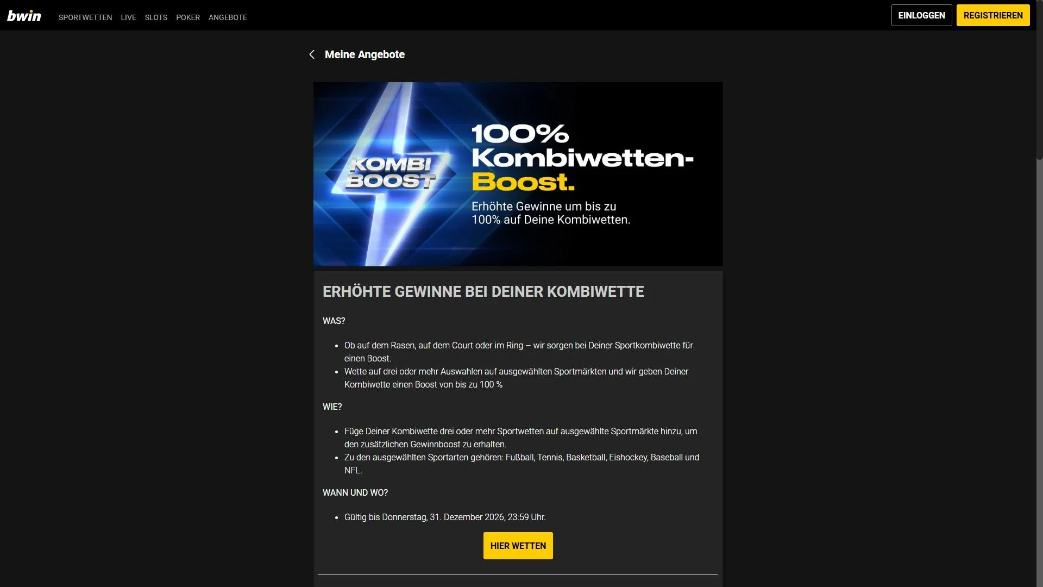The height and width of the screenshot is (587, 1043).
Task: Select the WAS? section heading
Action: tap(334, 321)
